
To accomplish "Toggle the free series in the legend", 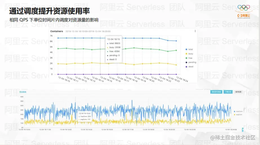I will coord(189,58).
